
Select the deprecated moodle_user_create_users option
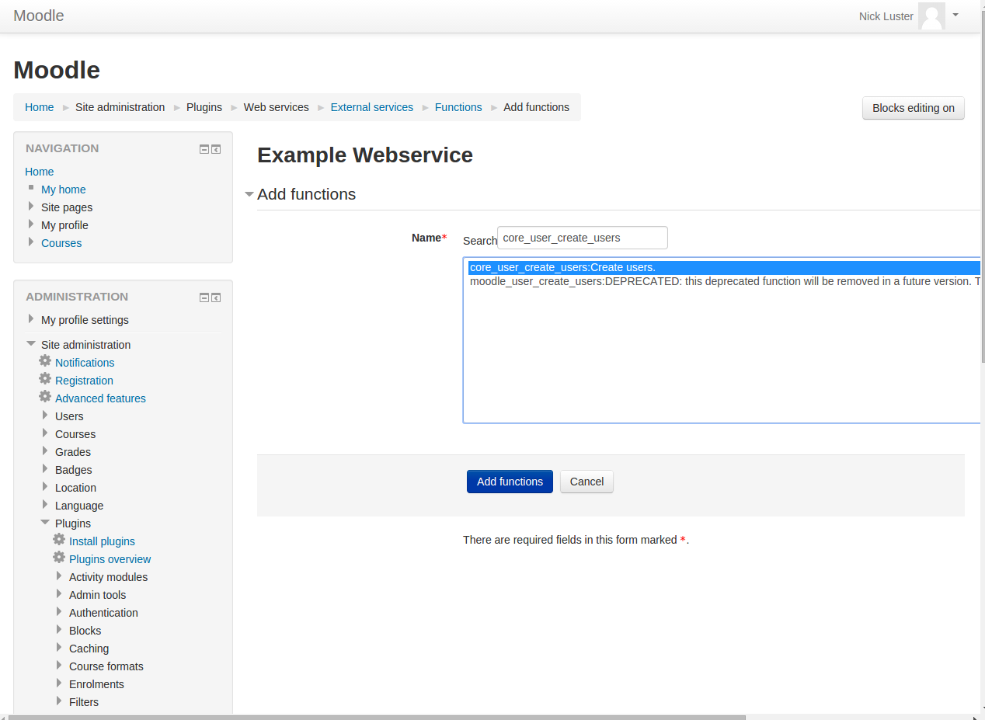click(x=699, y=281)
